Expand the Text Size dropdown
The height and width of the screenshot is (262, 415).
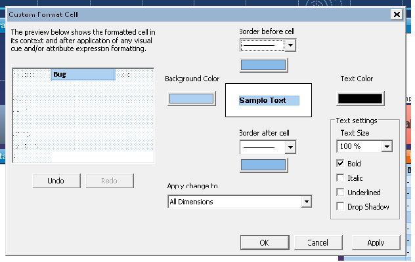pos(387,146)
